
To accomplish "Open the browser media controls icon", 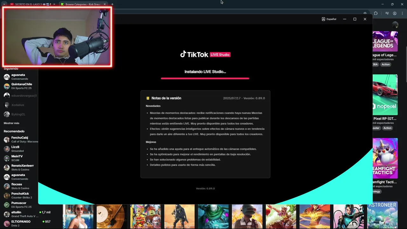I will (x=387, y=13).
